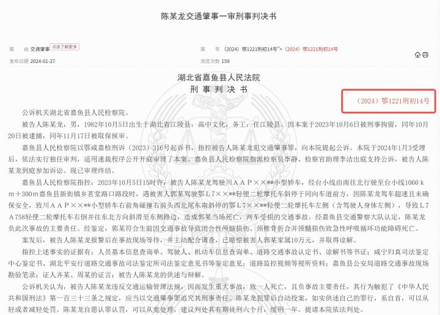
Task: Click the paragraph starting 被告人陈某龙,男
Action: point(218,130)
